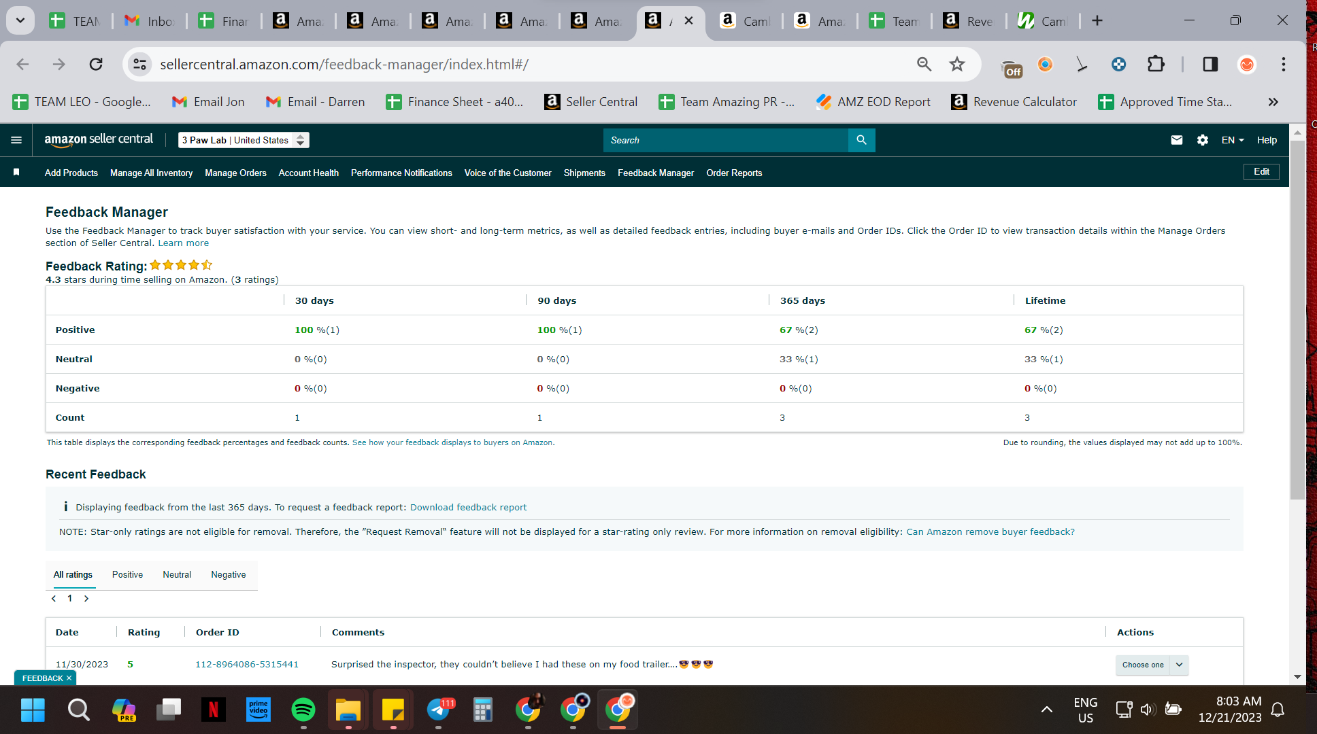This screenshot has width=1317, height=734.
Task: Open the Chrome tab search dropdown
Action: 20,20
